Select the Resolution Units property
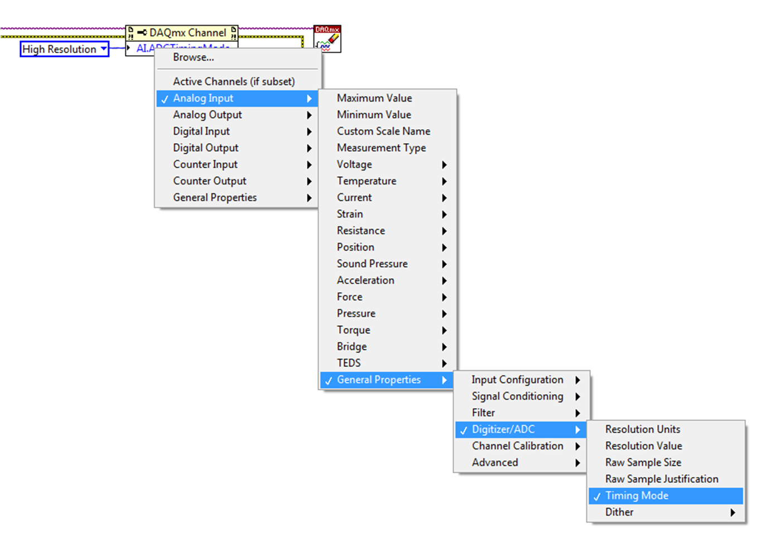775x538 pixels. [666, 429]
